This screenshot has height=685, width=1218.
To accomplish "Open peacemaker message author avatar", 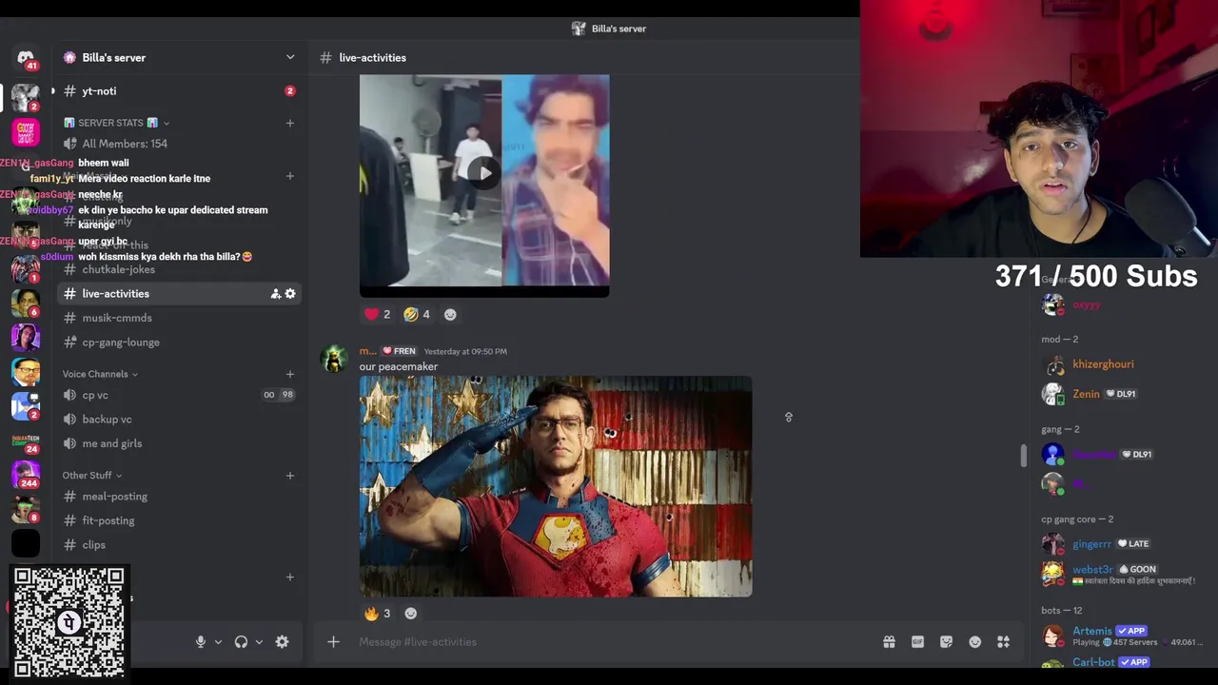I will point(334,360).
